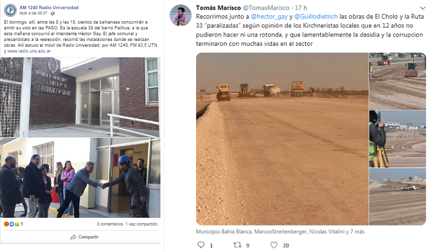Open the @hector_gay mention link
The height and width of the screenshot is (252, 433).
(x=269, y=16)
